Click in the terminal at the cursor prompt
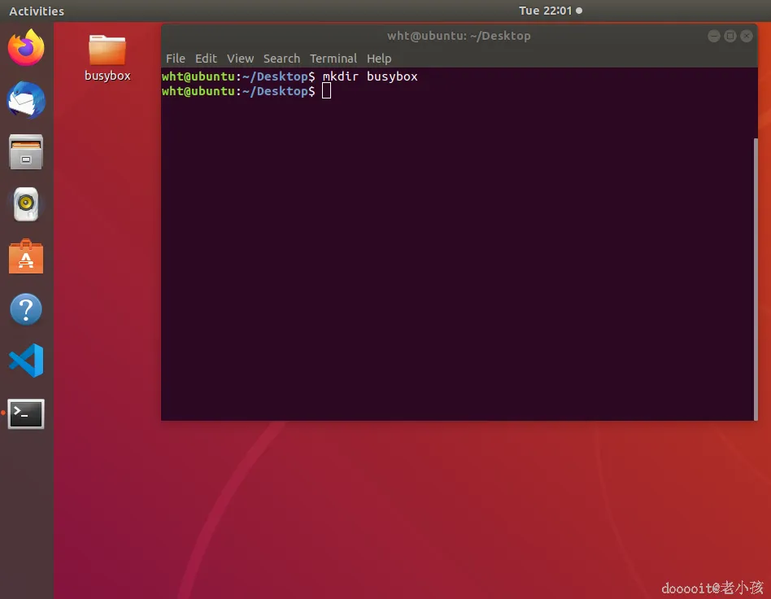The height and width of the screenshot is (599, 771). 326,91
